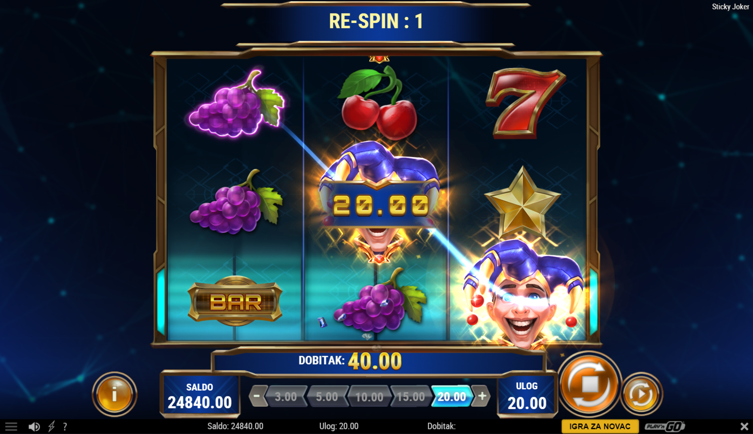The height and width of the screenshot is (434, 753).
Task: Click the Play'n GO logo
Action: 664,426
